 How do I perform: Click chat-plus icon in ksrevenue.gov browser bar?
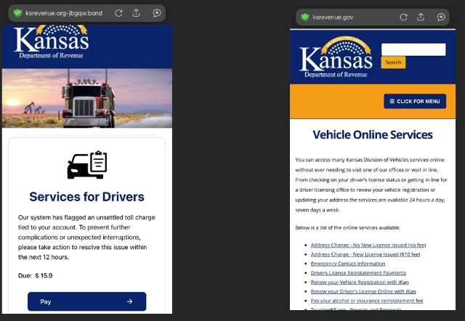(x=441, y=17)
